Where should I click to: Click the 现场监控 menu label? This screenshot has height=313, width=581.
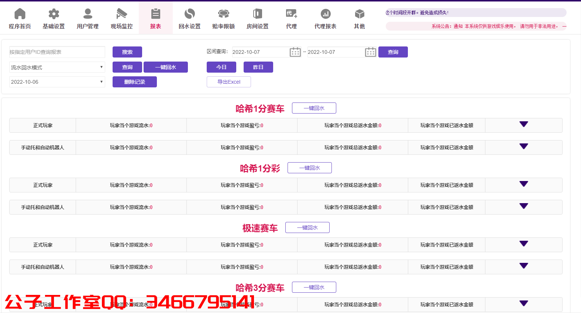(x=122, y=27)
